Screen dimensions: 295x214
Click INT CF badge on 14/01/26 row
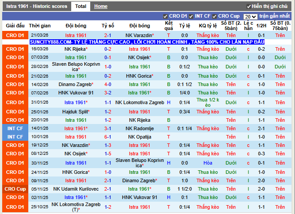click(15, 128)
